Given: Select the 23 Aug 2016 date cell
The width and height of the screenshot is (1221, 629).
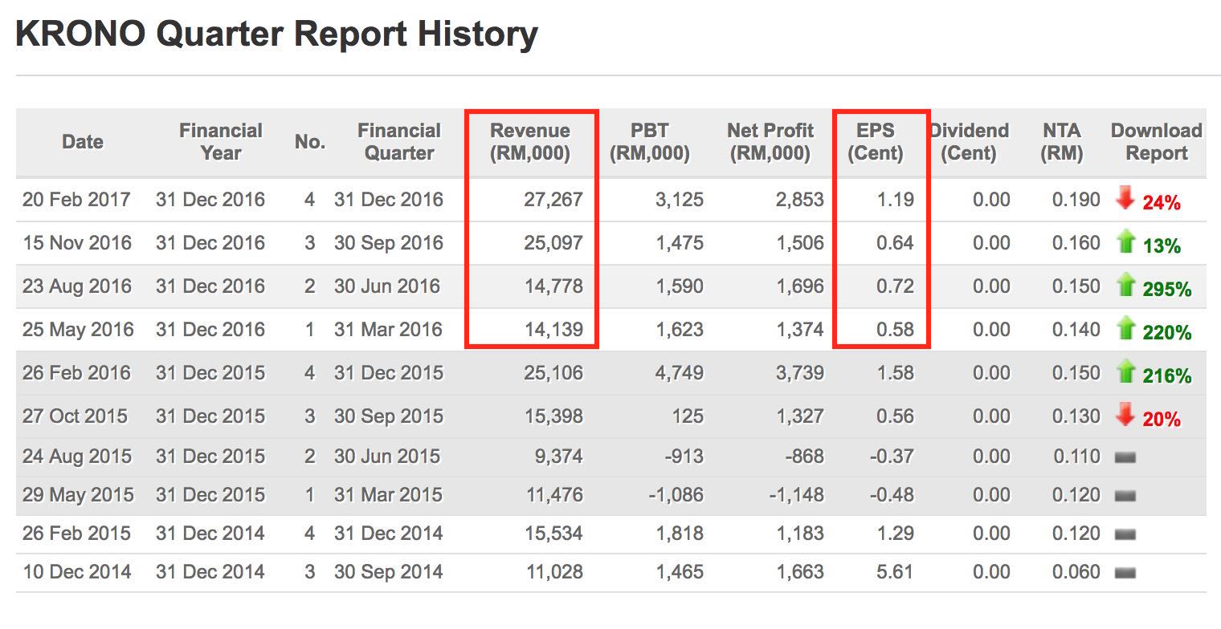Looking at the screenshot, I should 77,286.
